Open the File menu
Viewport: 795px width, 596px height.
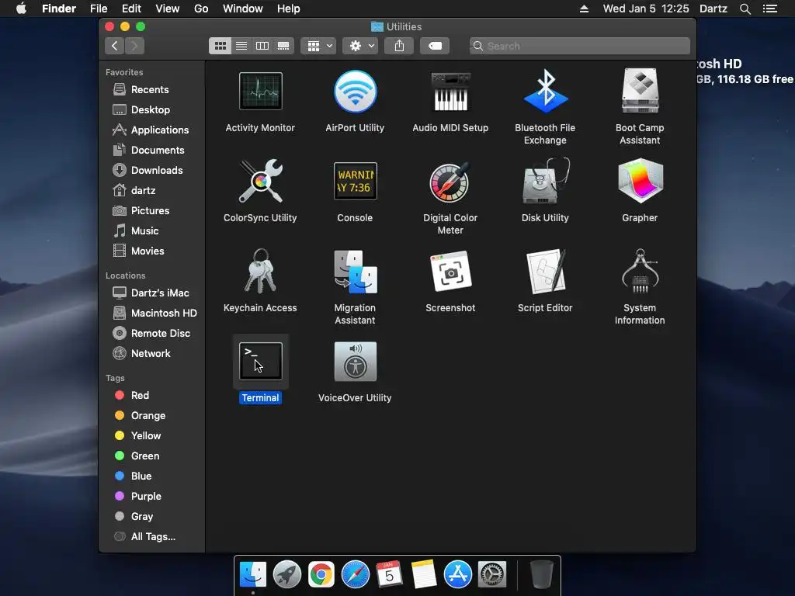(99, 9)
